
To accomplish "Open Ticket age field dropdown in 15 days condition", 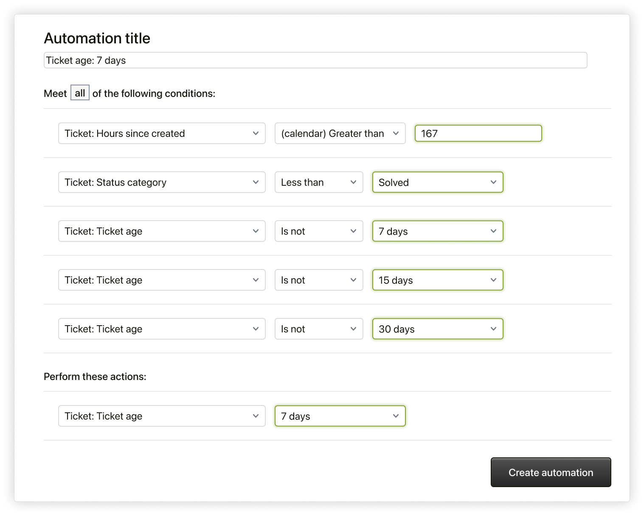I will (x=162, y=280).
